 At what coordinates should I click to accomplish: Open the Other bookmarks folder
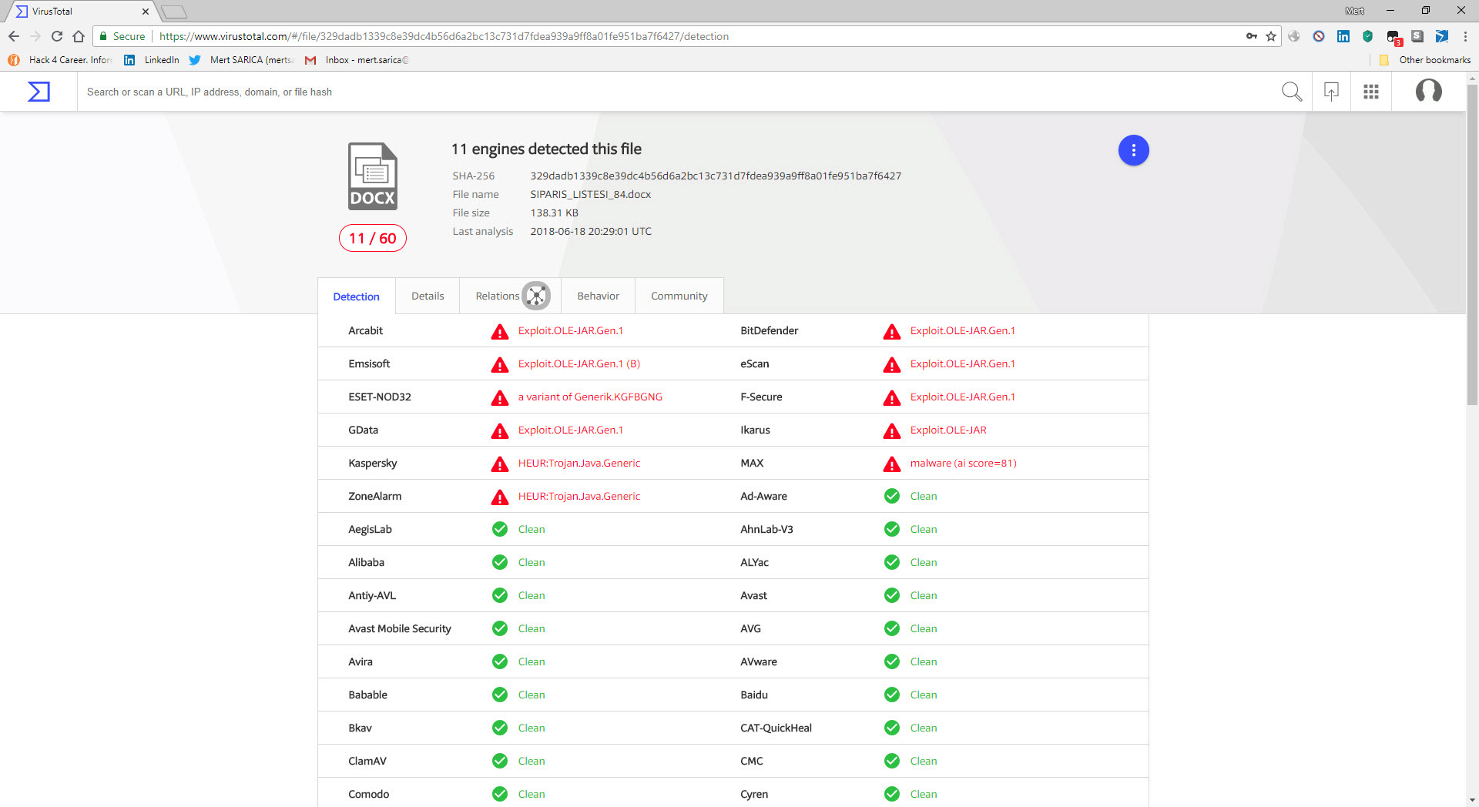[x=1425, y=60]
